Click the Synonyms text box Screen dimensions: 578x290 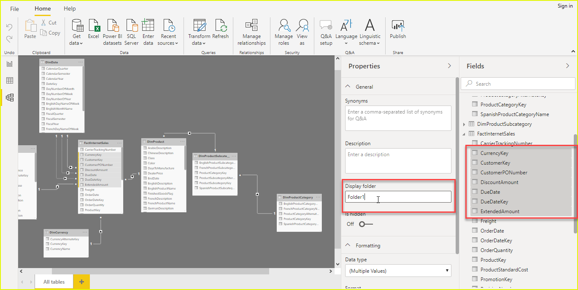[398, 118]
